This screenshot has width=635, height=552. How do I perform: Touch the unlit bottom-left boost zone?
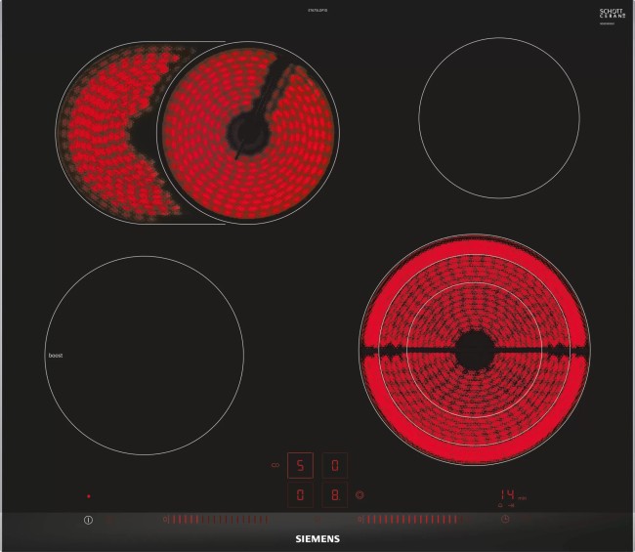point(145,355)
